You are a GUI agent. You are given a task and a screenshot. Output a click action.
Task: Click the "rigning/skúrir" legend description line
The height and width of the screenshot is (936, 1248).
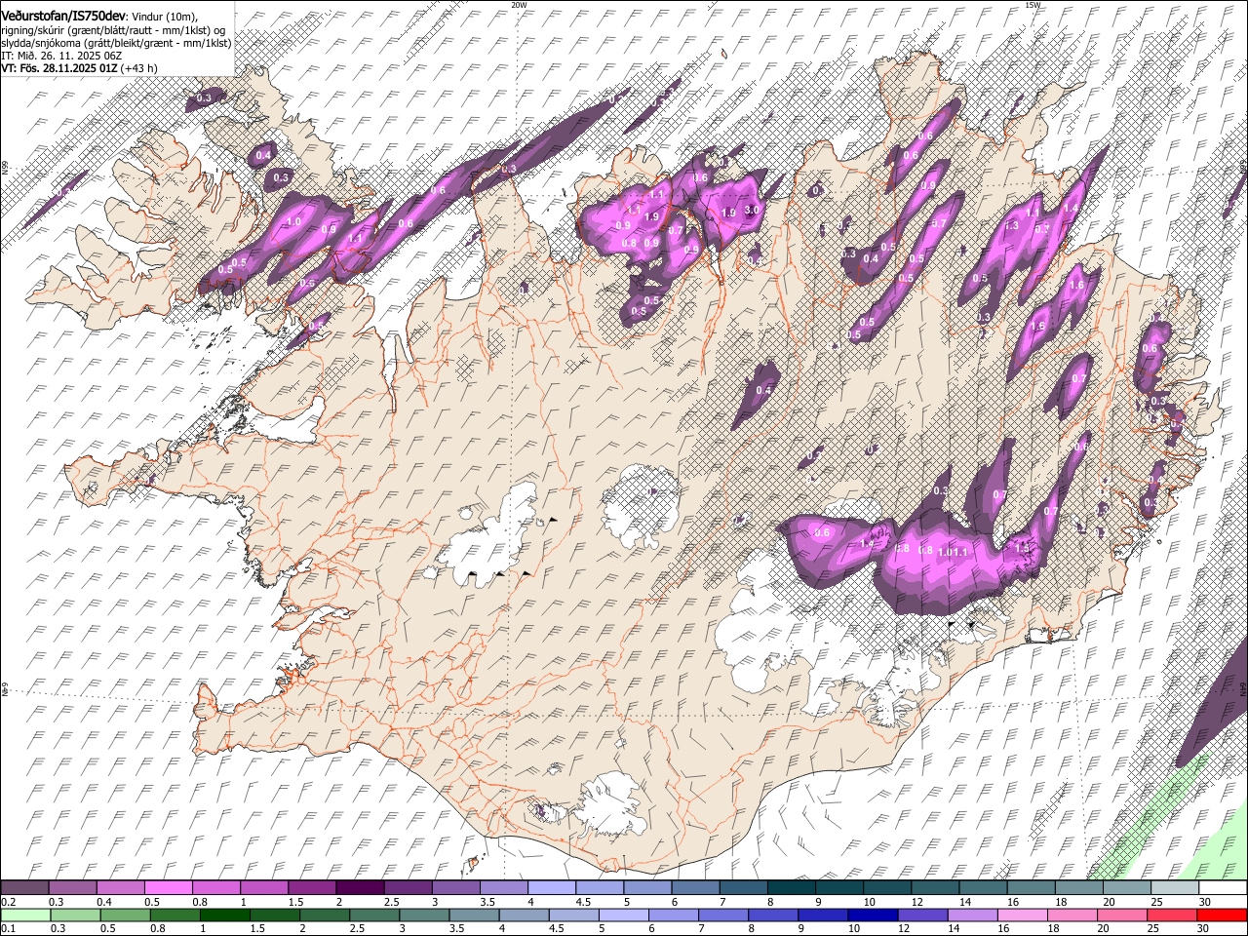114,30
